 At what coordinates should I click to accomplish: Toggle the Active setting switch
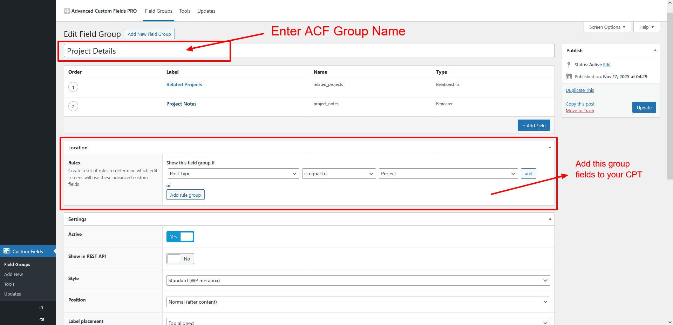point(180,237)
